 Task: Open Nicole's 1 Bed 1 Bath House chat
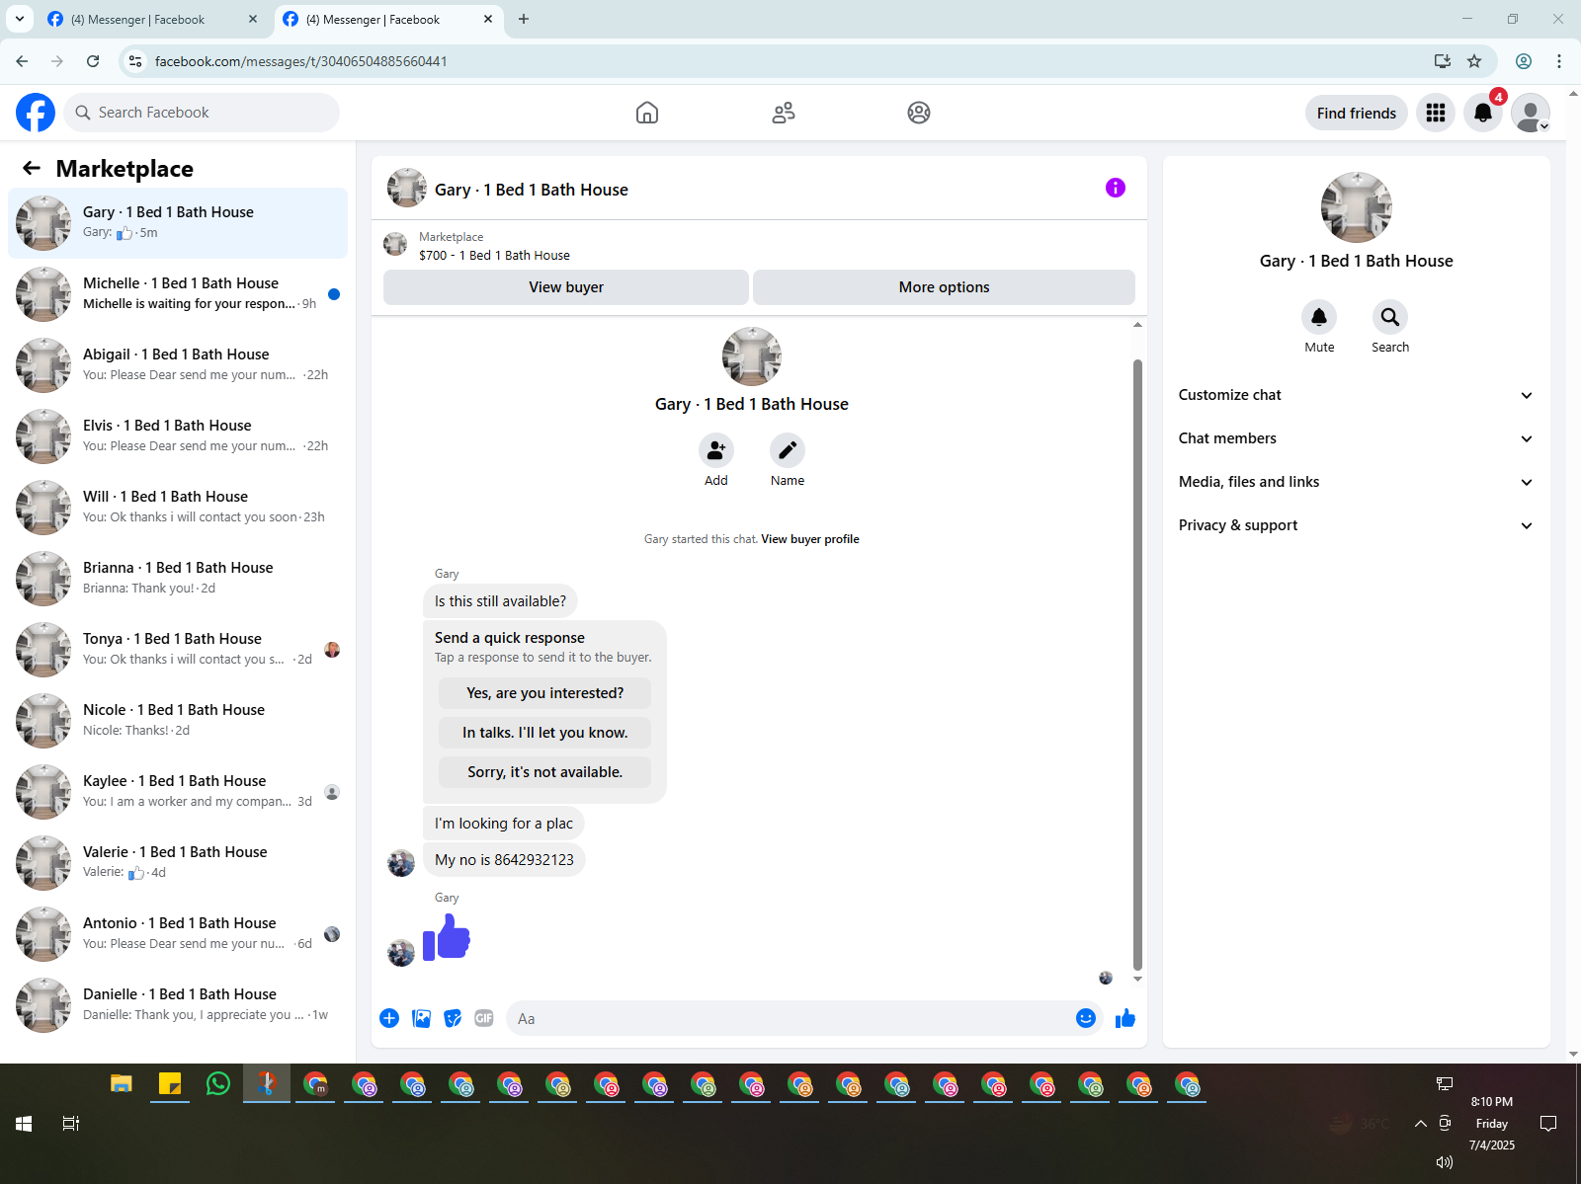pyautogui.click(x=178, y=721)
